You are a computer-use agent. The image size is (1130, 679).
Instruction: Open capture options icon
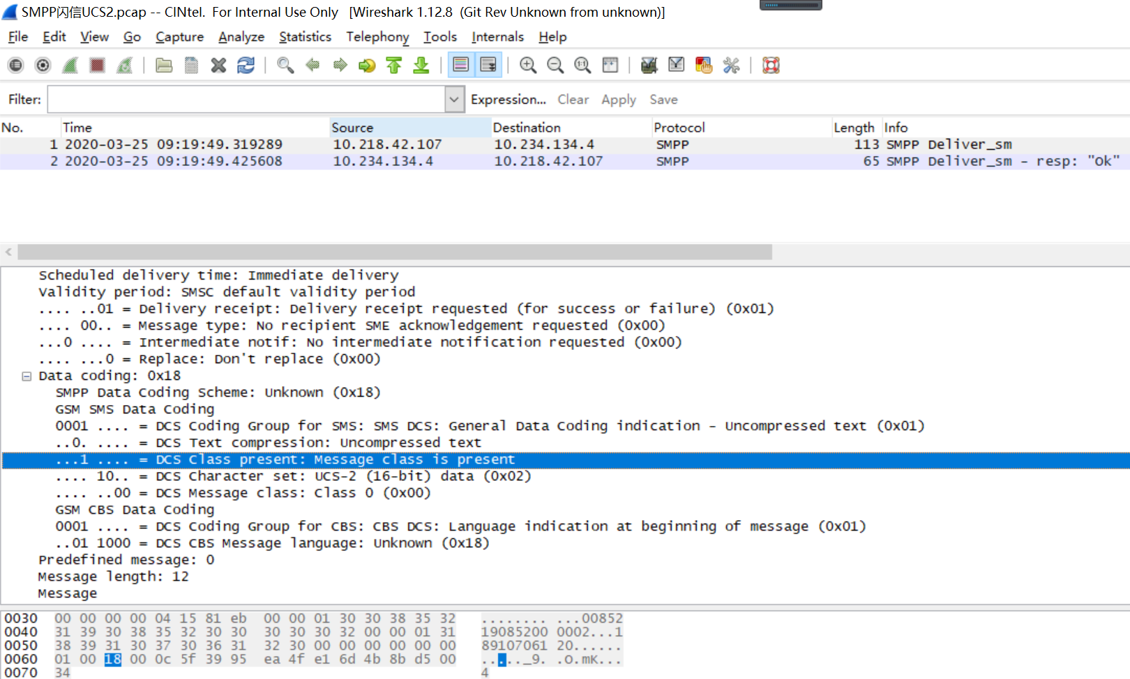coord(43,66)
